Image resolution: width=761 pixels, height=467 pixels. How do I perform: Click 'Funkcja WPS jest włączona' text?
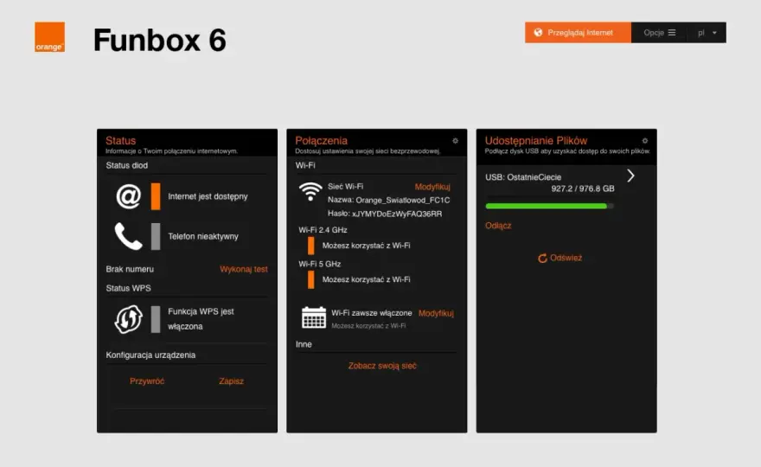201,319
